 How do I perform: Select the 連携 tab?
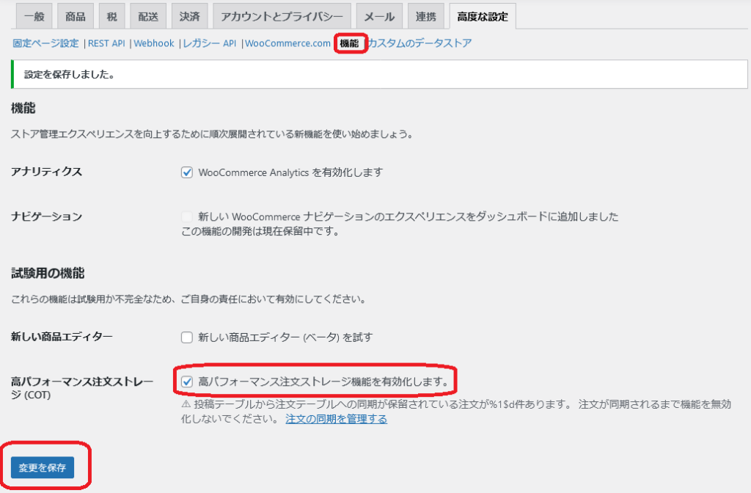(425, 16)
